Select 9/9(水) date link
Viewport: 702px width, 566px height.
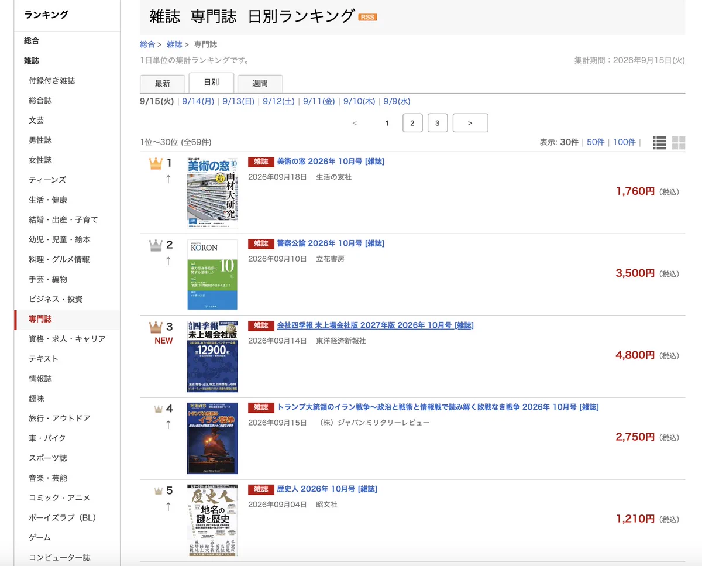pos(397,101)
